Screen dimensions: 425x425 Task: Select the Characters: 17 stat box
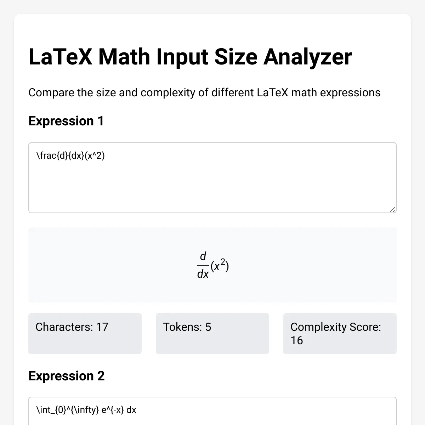(85, 333)
